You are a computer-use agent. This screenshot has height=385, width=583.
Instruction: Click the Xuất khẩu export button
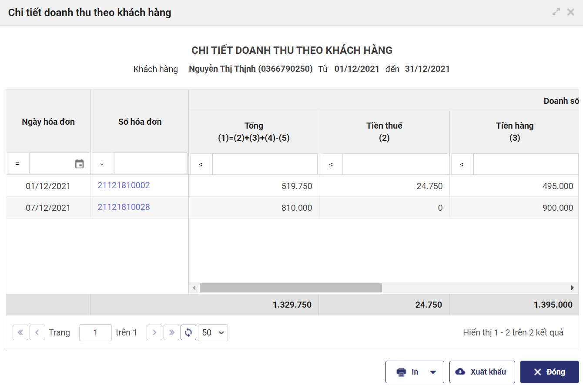coord(482,372)
